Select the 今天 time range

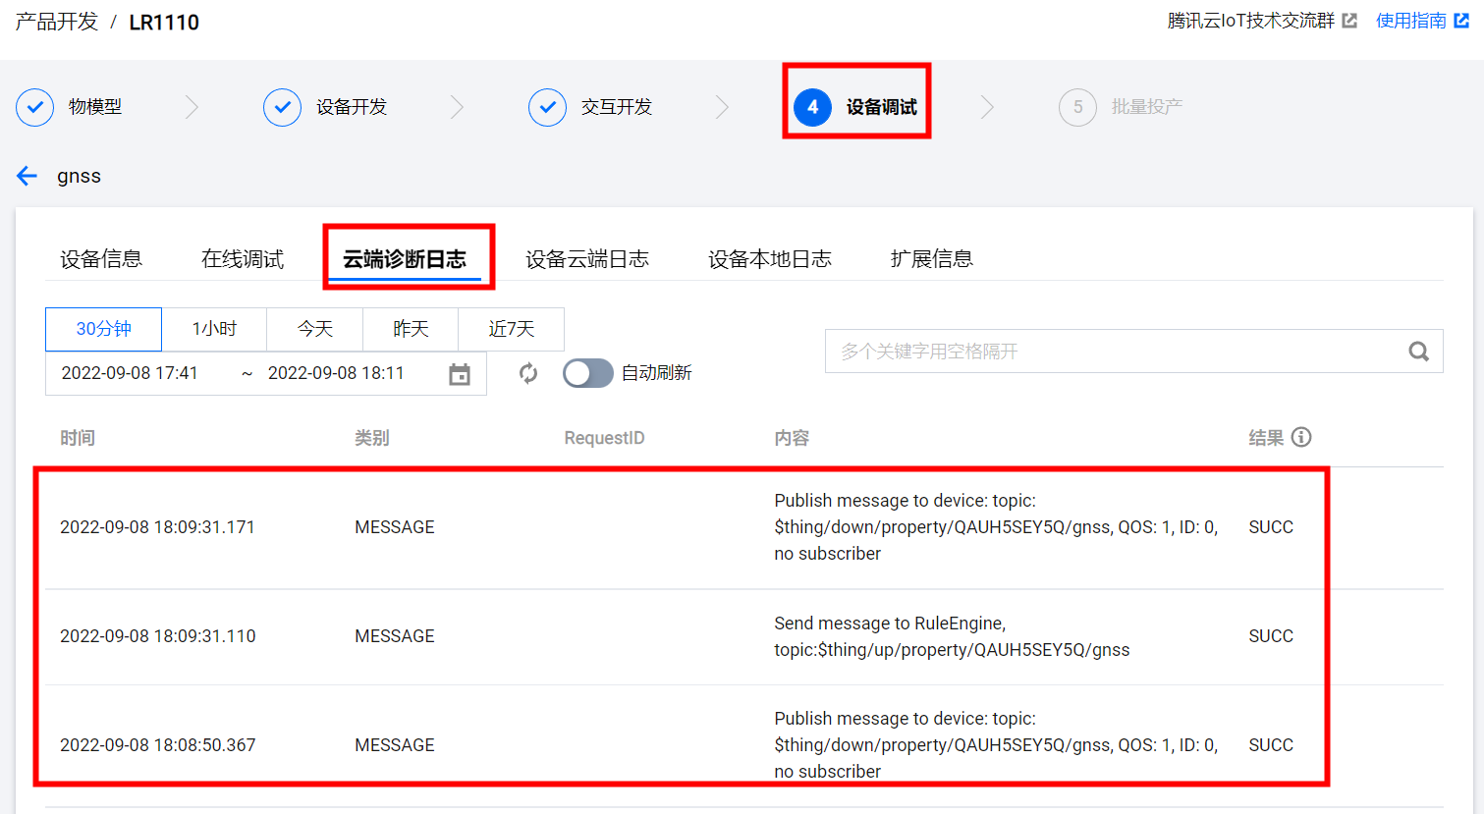tap(315, 329)
